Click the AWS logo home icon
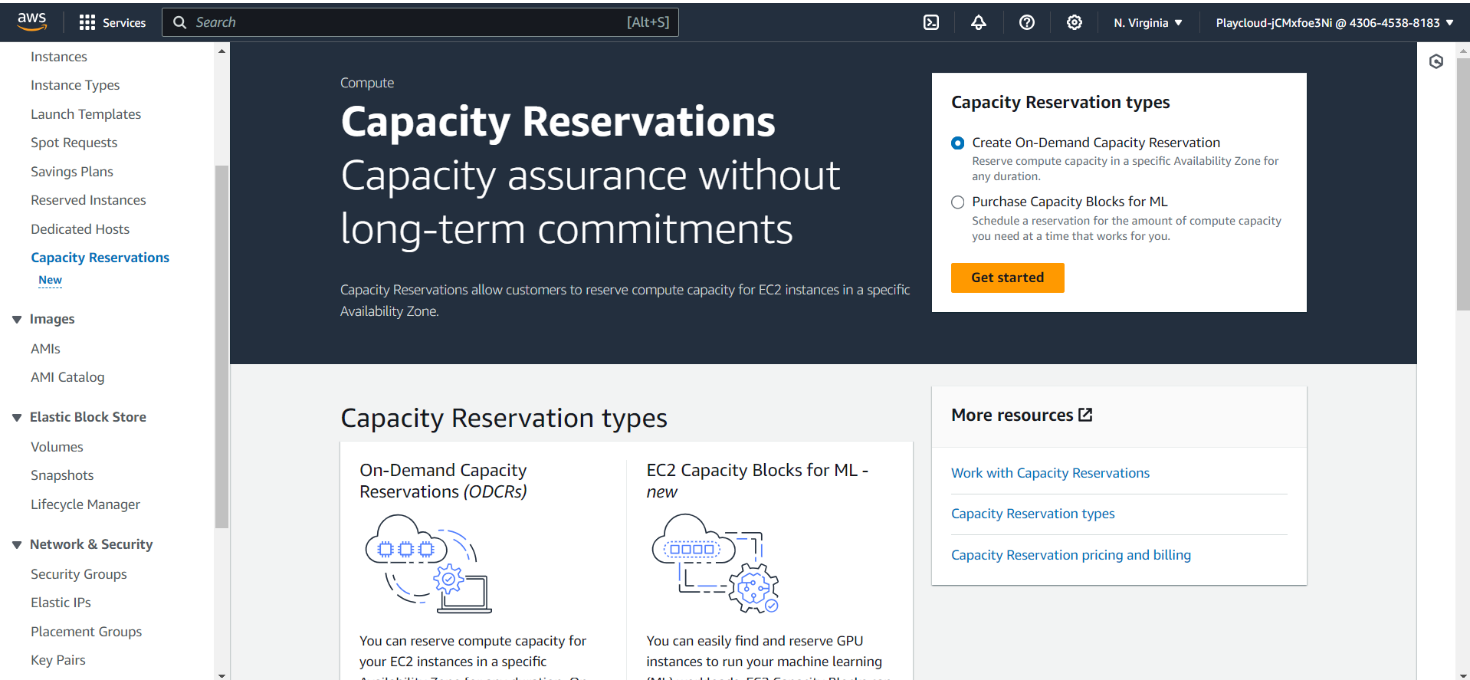 (32, 22)
